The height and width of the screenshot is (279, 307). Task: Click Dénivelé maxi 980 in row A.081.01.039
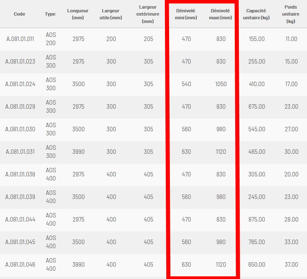click(221, 197)
